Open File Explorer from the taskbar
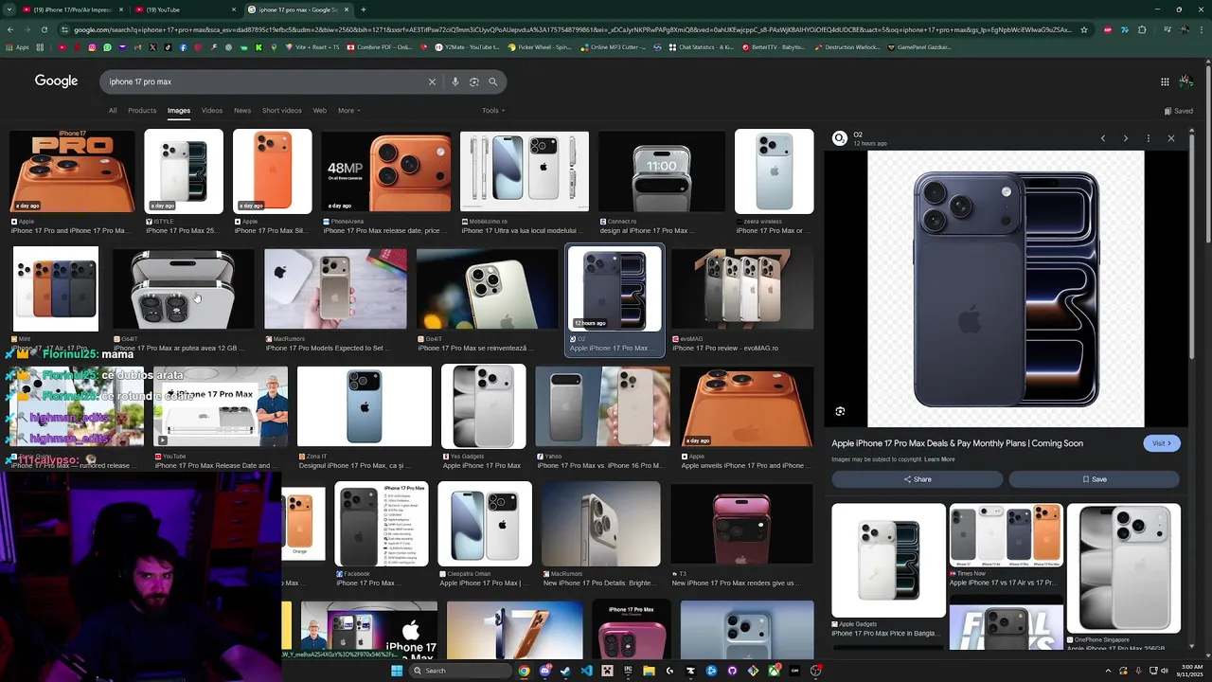The image size is (1212, 682). click(x=649, y=671)
